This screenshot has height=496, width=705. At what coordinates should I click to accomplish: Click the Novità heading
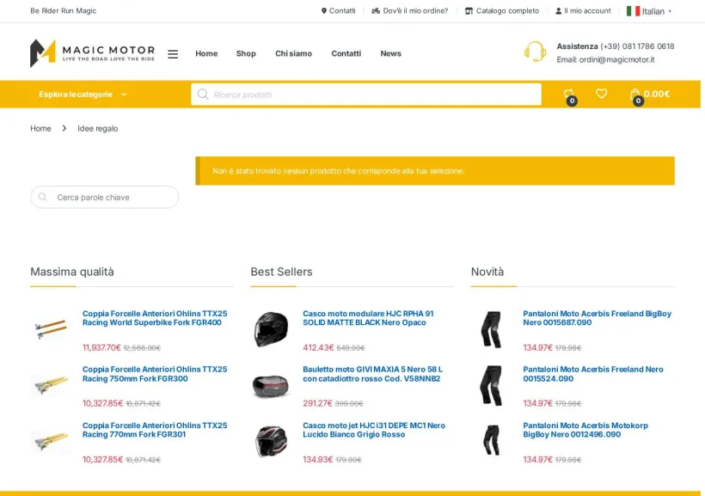(x=487, y=272)
